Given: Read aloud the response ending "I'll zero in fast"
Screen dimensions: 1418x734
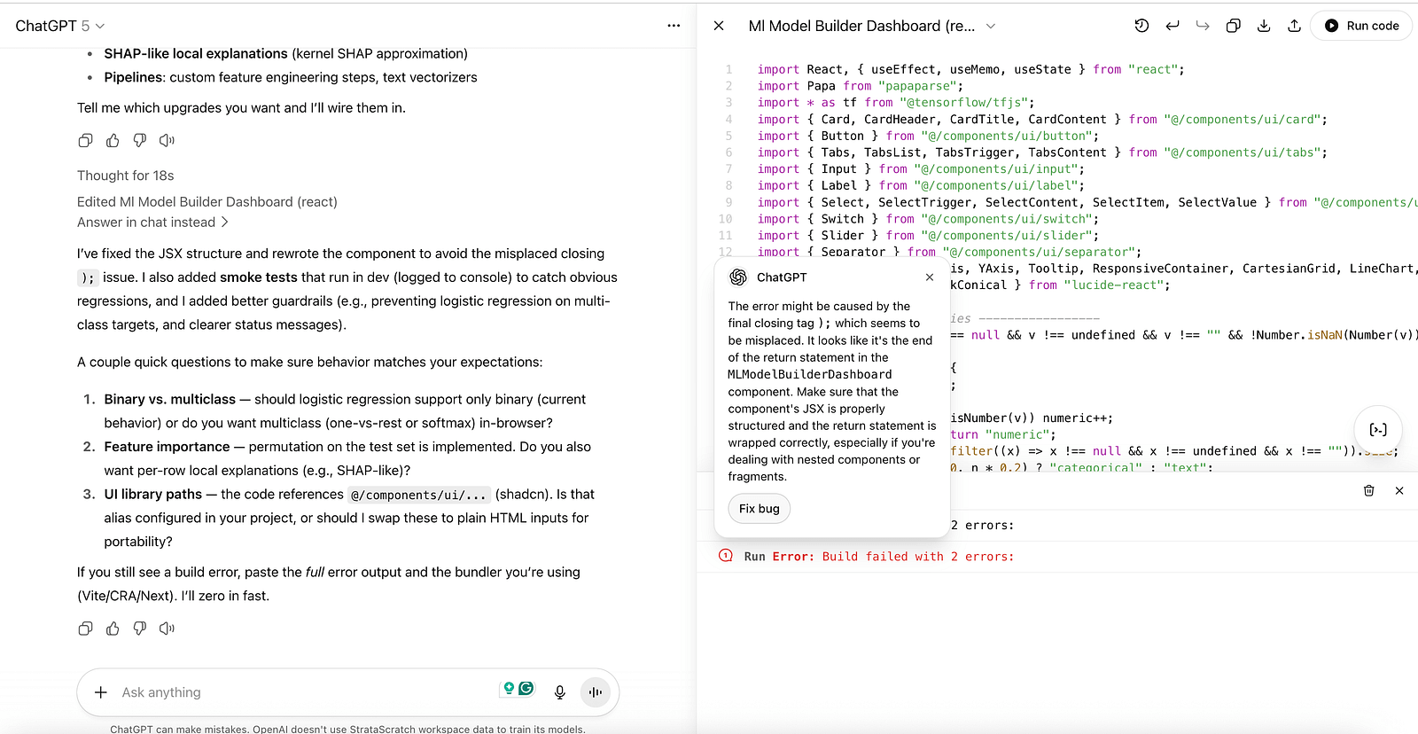Looking at the screenshot, I should coord(167,629).
